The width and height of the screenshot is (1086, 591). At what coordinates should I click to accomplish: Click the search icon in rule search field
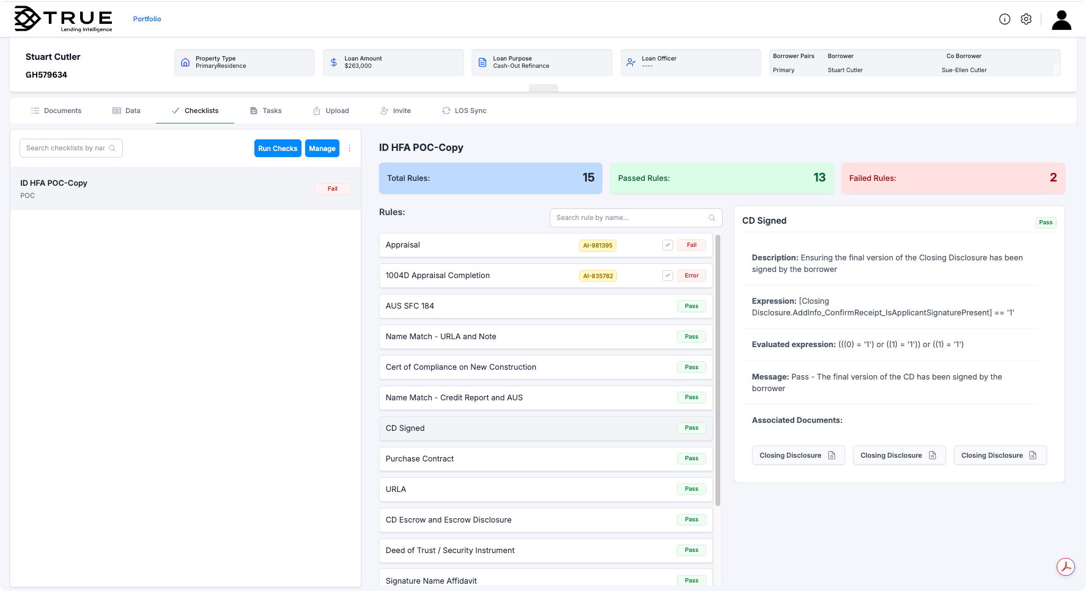coord(711,218)
